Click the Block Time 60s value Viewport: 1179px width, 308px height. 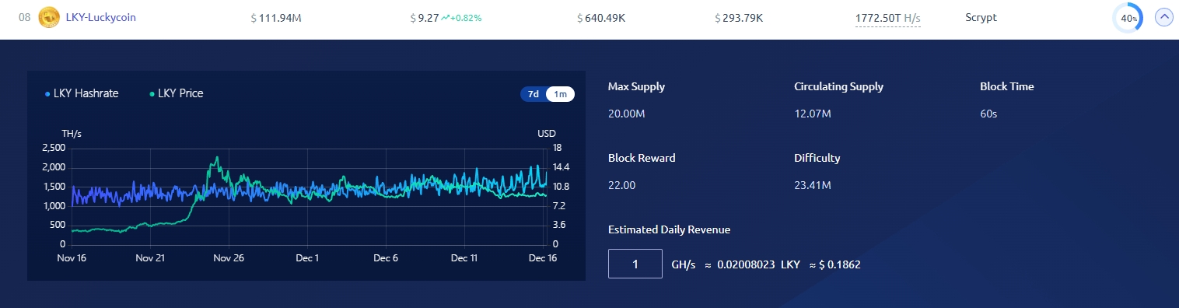click(988, 114)
